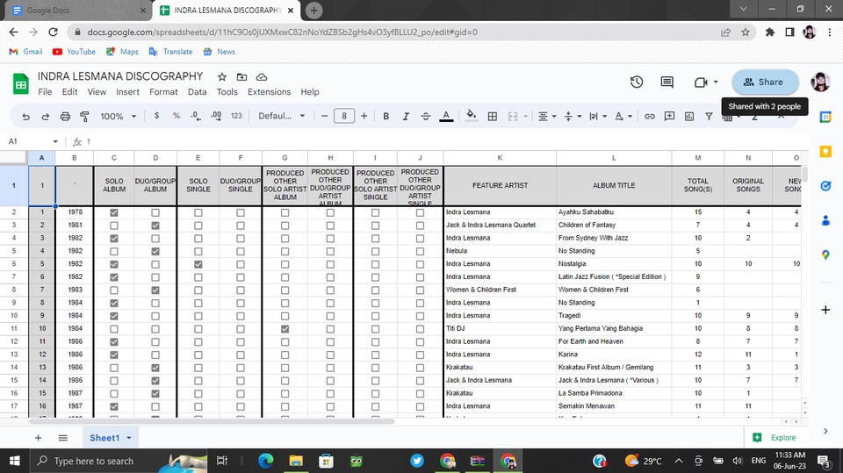Viewport: 843px width, 473px height.
Task: Click the Share button
Action: pos(765,82)
